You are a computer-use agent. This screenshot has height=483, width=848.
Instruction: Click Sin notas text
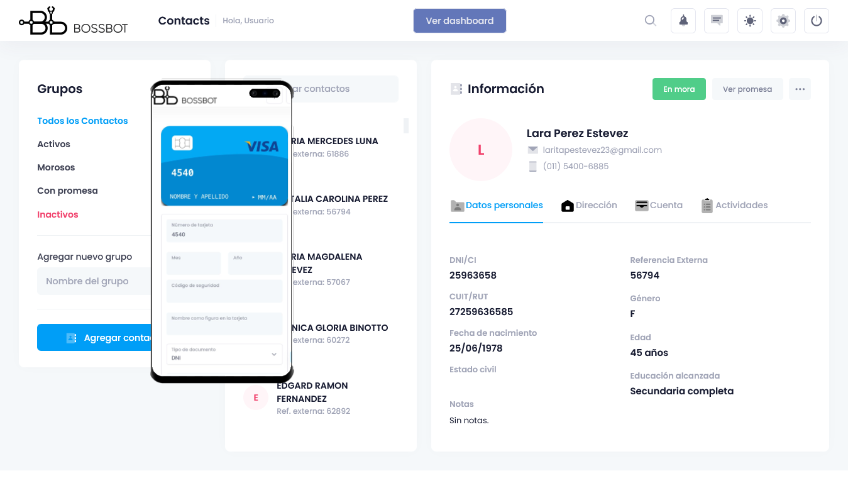[x=469, y=420]
